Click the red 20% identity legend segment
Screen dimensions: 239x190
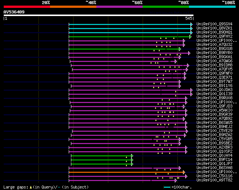tap(27, 7)
